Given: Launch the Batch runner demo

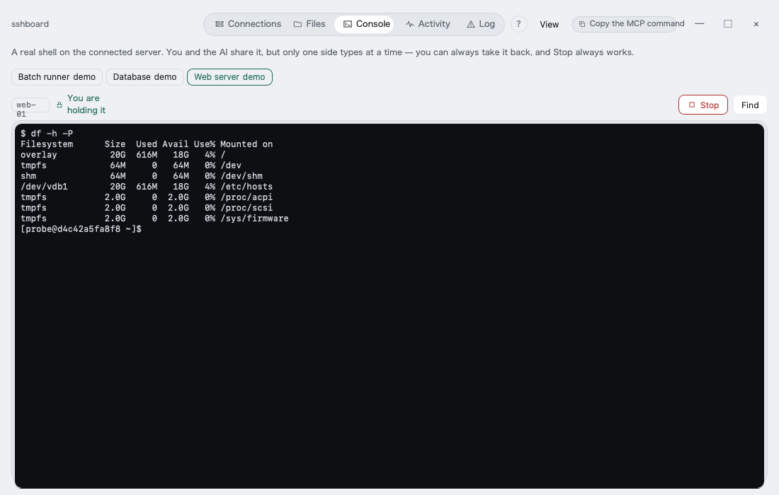Looking at the screenshot, I should (57, 77).
